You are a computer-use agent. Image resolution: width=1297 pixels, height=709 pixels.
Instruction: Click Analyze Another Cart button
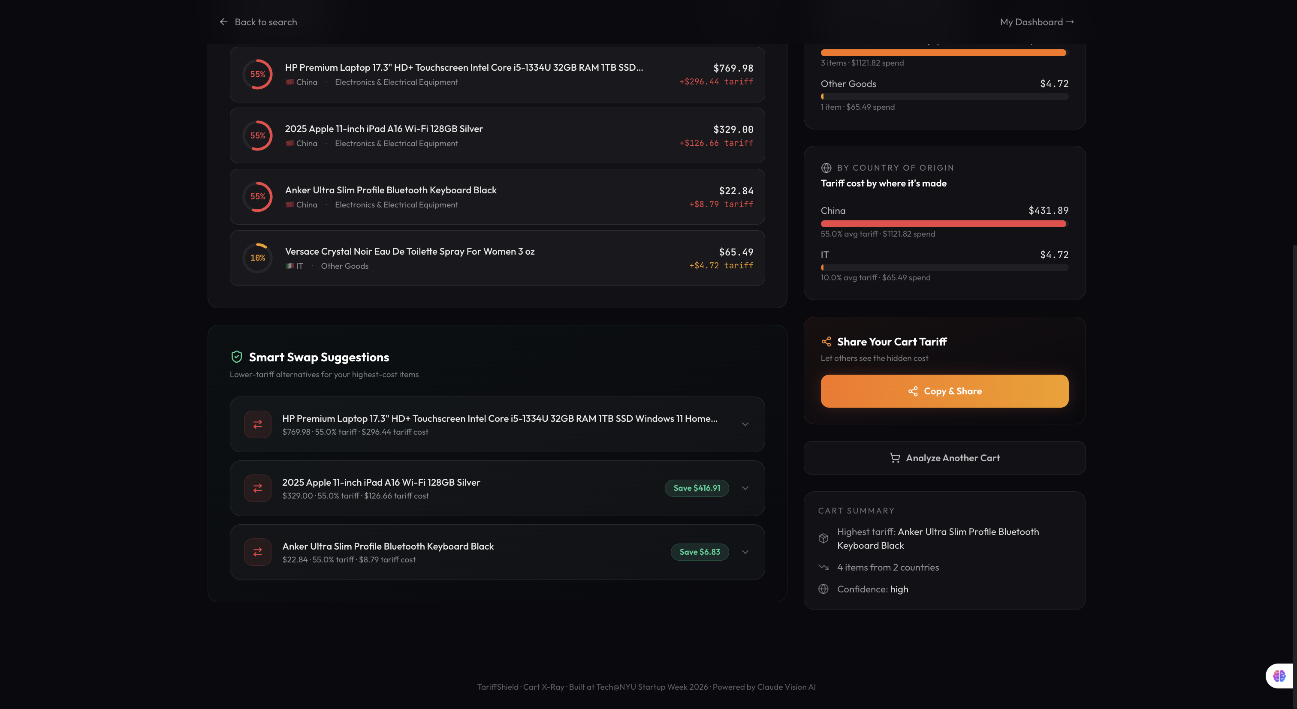[x=944, y=458]
